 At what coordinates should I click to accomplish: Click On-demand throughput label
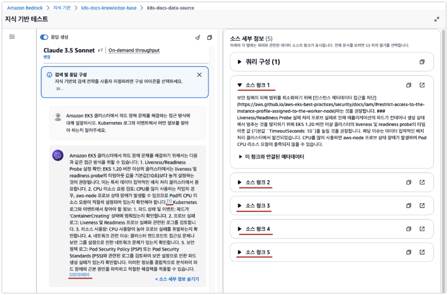(134, 50)
